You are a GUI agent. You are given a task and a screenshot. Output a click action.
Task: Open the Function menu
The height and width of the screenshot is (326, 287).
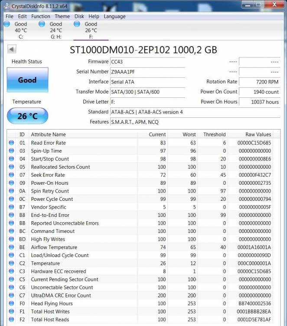coord(41,17)
